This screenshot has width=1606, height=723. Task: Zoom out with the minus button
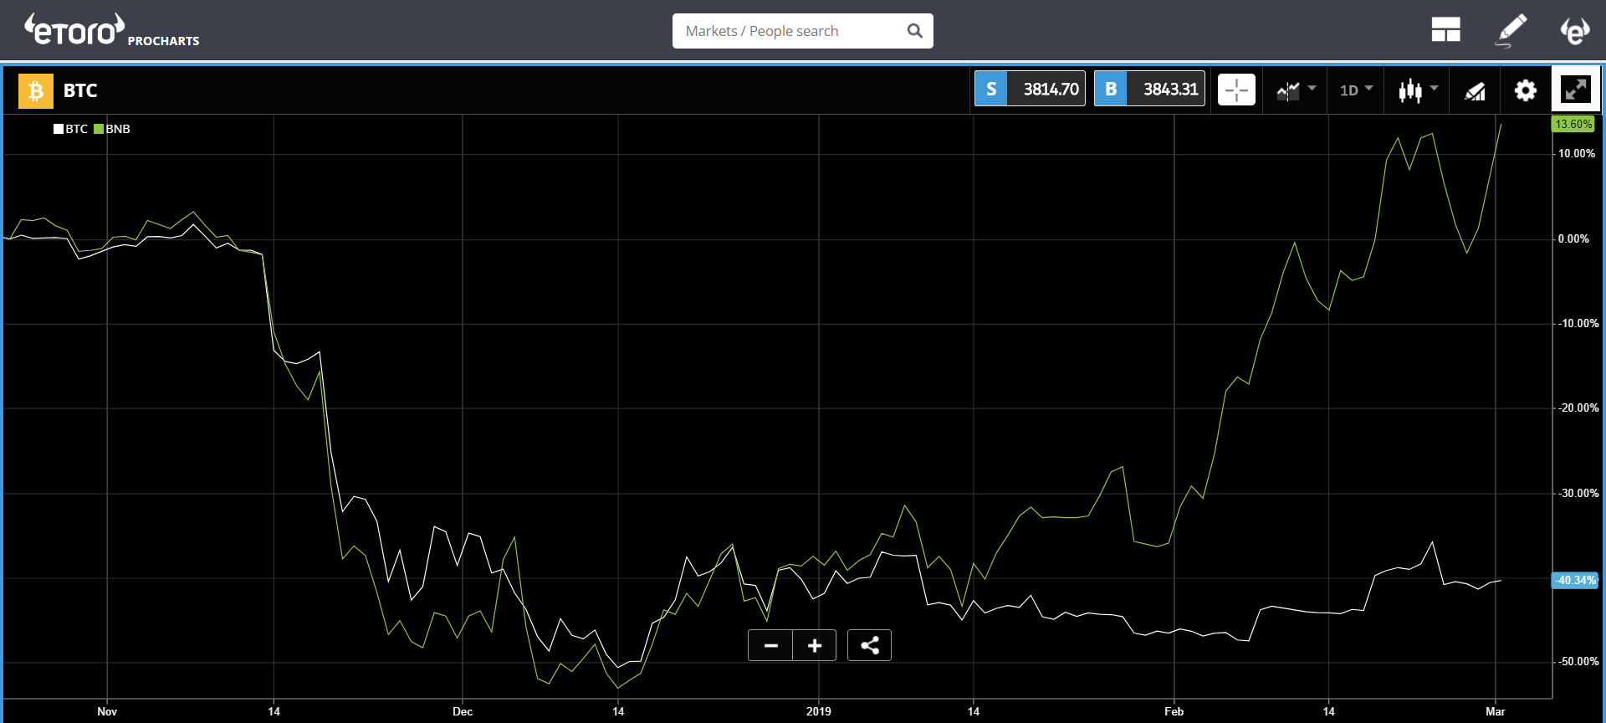(x=771, y=645)
